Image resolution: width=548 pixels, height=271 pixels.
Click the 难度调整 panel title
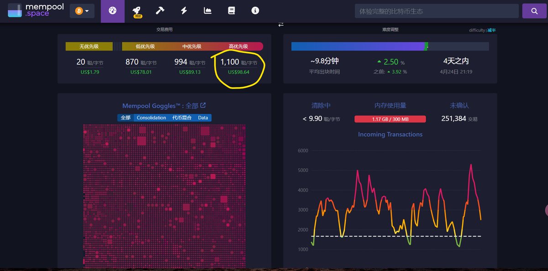point(390,29)
